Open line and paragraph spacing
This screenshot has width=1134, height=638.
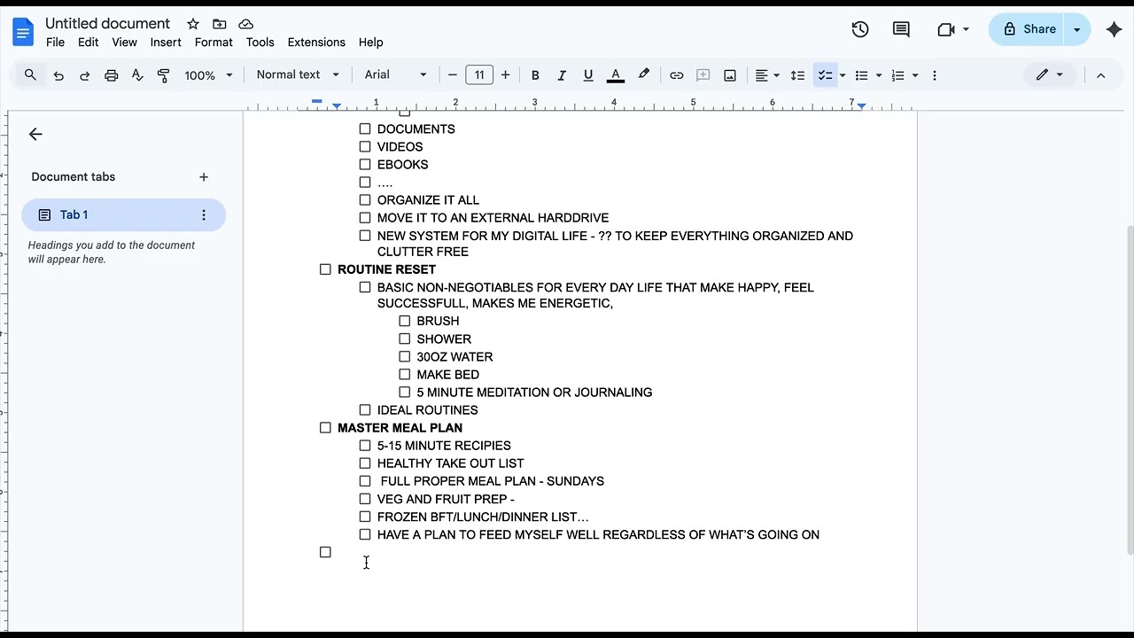(797, 75)
